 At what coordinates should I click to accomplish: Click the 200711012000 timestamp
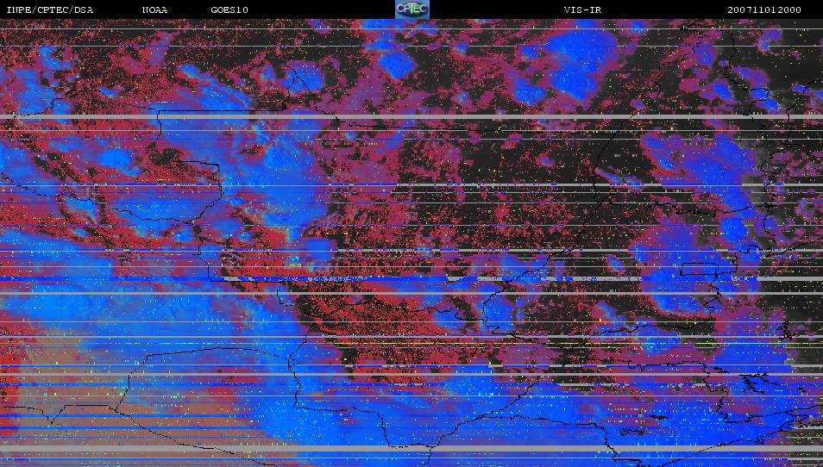click(x=764, y=10)
